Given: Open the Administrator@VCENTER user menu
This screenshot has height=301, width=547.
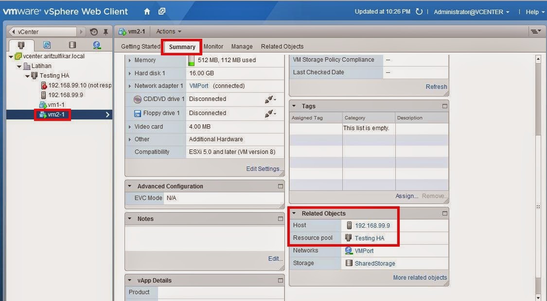Looking at the screenshot, I should coord(469,12).
